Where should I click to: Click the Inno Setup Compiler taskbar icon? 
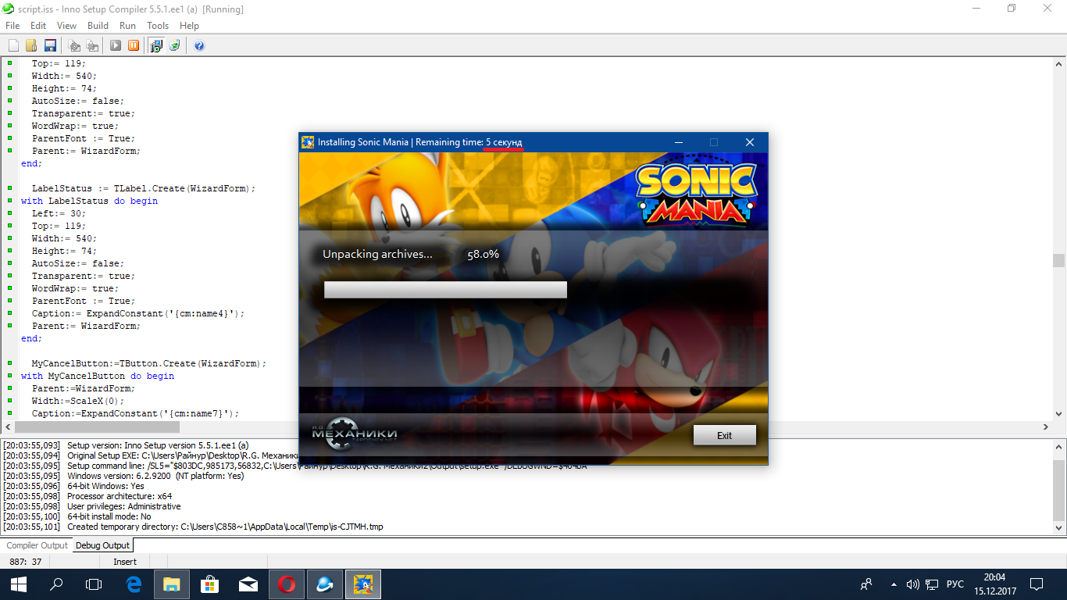click(325, 584)
